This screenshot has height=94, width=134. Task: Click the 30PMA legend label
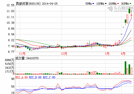pyautogui.click(x=125, y=4)
